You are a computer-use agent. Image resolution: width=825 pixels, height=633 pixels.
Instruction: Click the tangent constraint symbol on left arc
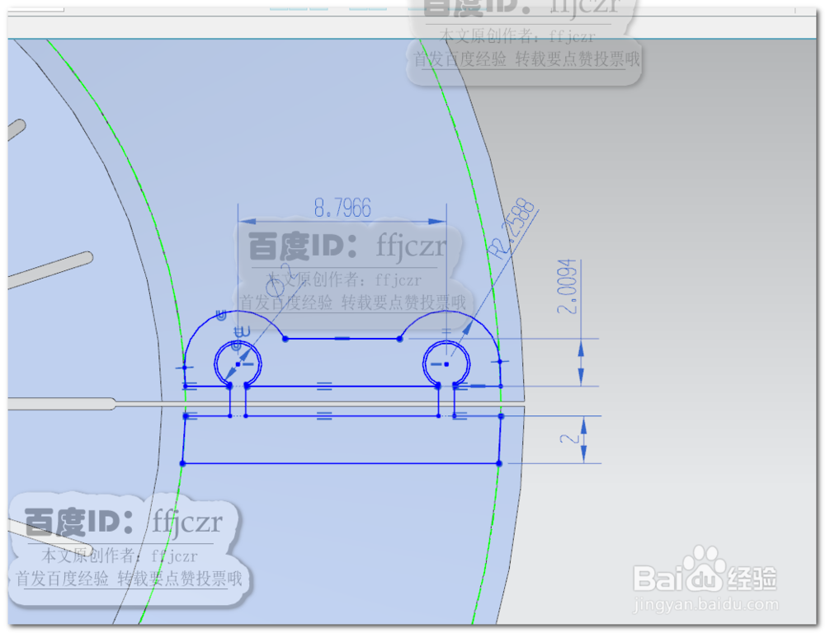tap(221, 316)
